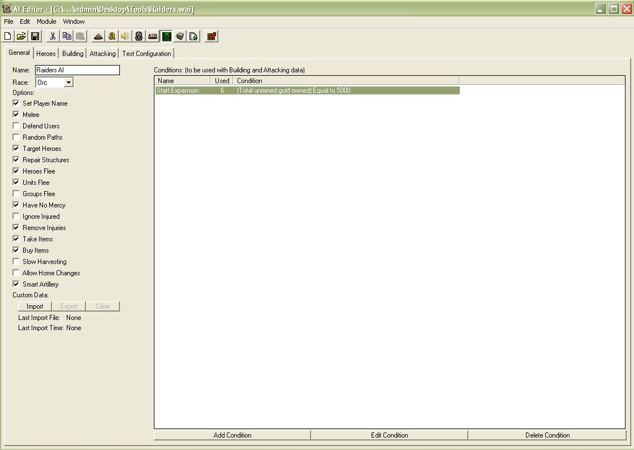Click the Add Condition button
Image resolution: width=634 pixels, height=450 pixels.
(x=232, y=435)
